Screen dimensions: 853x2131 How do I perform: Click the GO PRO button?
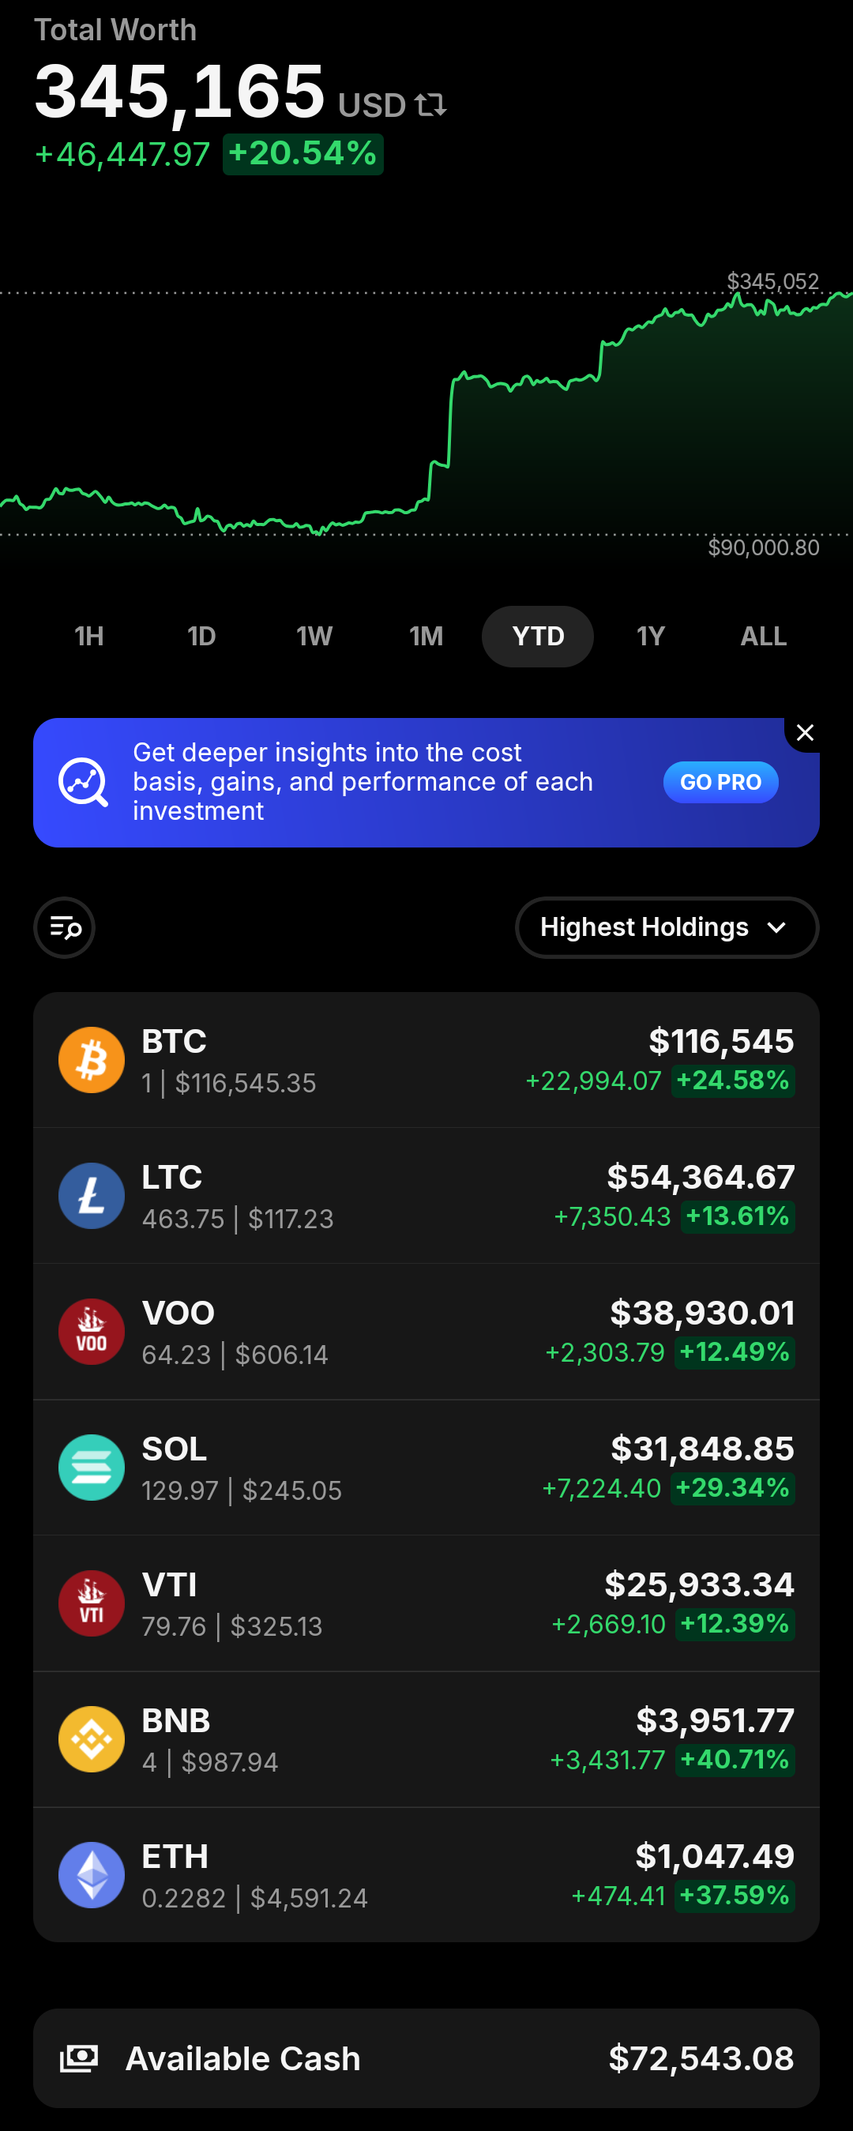(720, 782)
